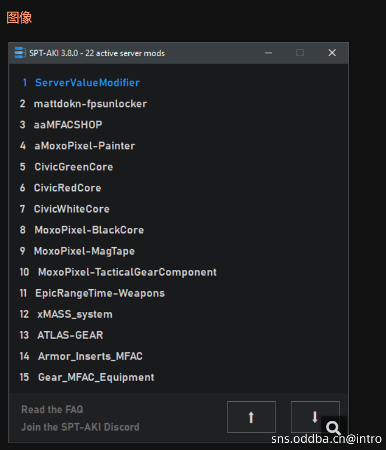Click the SPT-AKI server icon in title bar
386x450 pixels.
coord(20,53)
